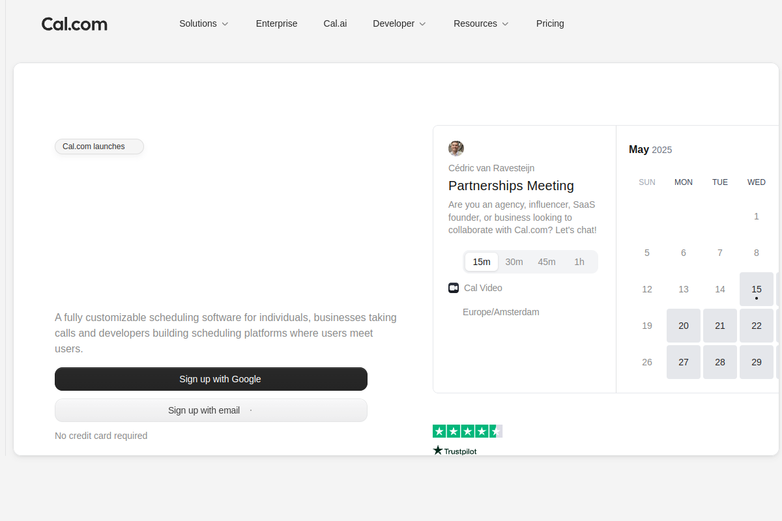The width and height of the screenshot is (782, 521).
Task: Click the May 2025 month heading
Action: point(650,150)
